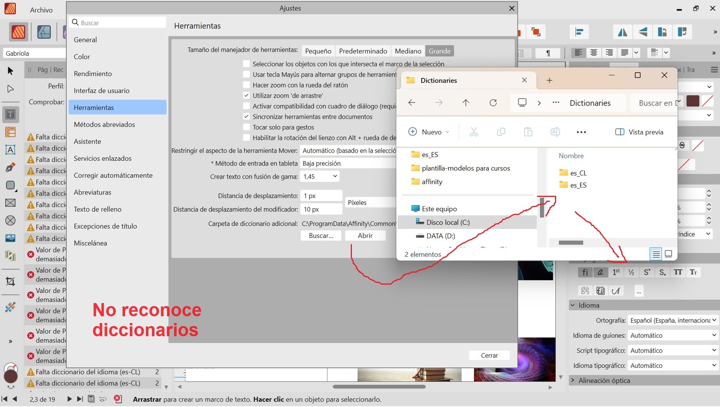Click the flip horizontal toolbar icon
Image resolution: width=720 pixels, height=407 pixels.
(622, 32)
